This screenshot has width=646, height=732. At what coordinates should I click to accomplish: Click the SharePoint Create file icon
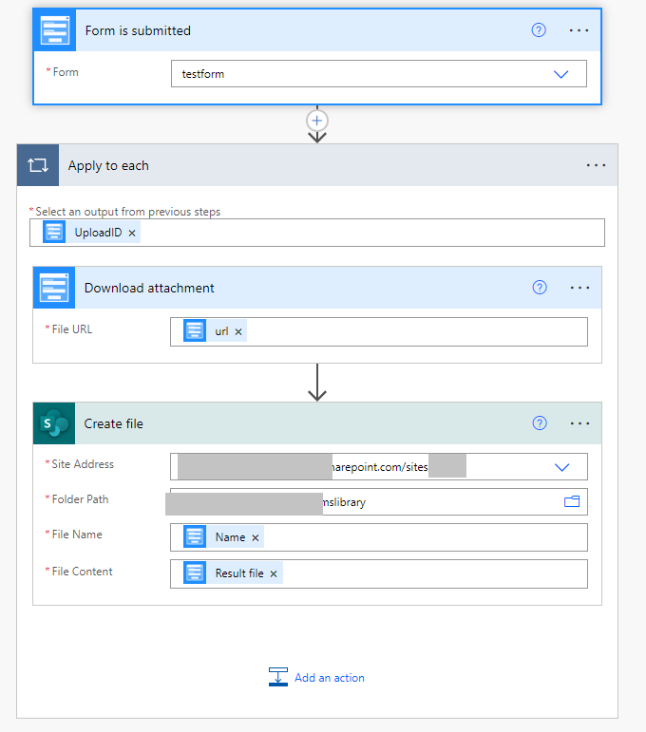tap(53, 423)
